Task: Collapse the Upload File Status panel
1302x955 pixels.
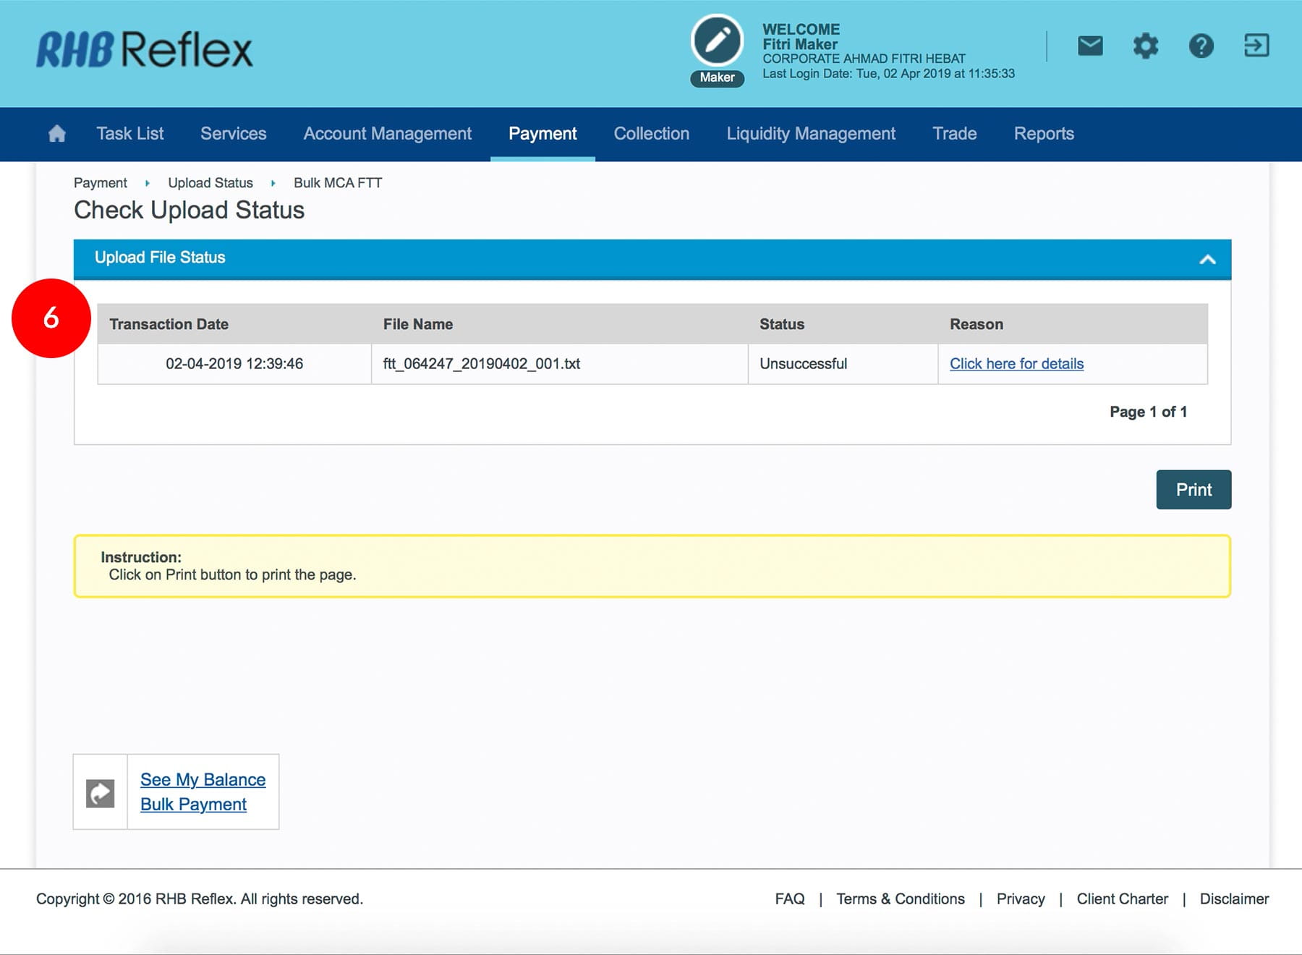Action: [1207, 259]
